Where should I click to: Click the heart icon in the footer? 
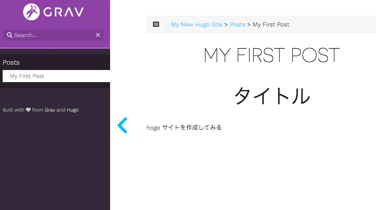pos(28,110)
